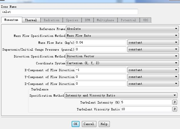Open Help for this dialog
This screenshot has height=129, width=180.
tap(104, 124)
